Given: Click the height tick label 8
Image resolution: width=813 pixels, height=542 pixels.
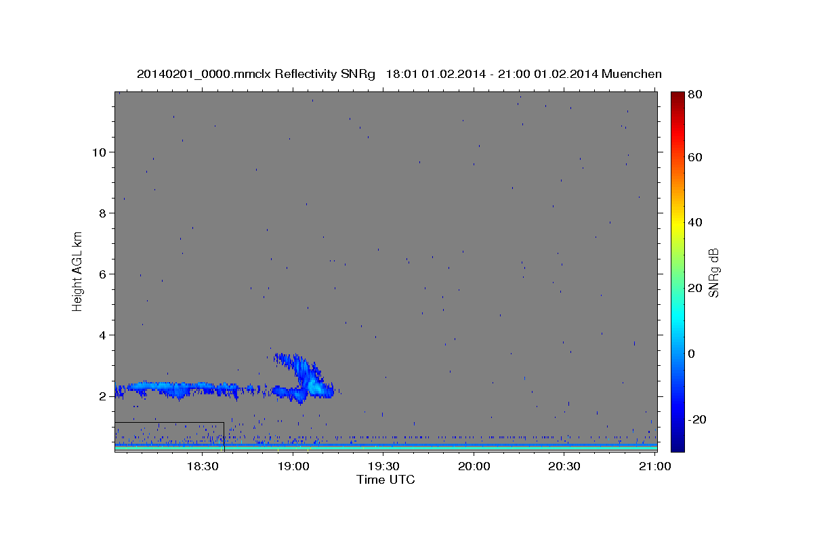Looking at the screenshot, I should click(x=103, y=213).
